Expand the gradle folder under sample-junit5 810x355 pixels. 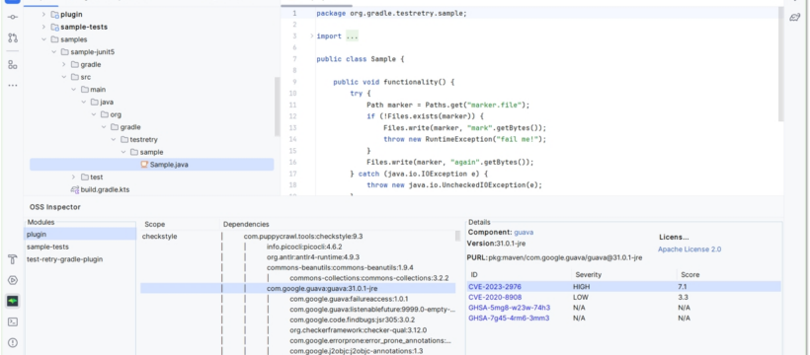point(64,64)
